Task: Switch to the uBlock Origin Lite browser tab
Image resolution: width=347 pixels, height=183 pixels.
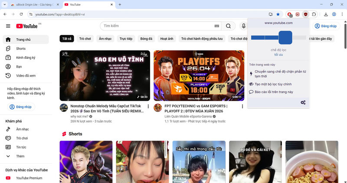Action: point(35,5)
